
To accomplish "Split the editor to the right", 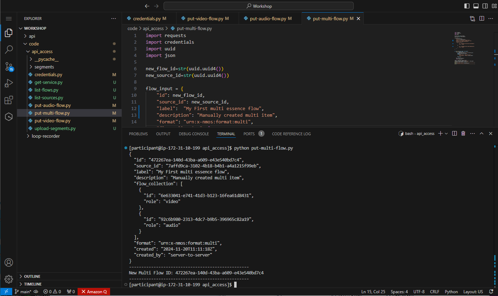I will pyautogui.click(x=482, y=19).
